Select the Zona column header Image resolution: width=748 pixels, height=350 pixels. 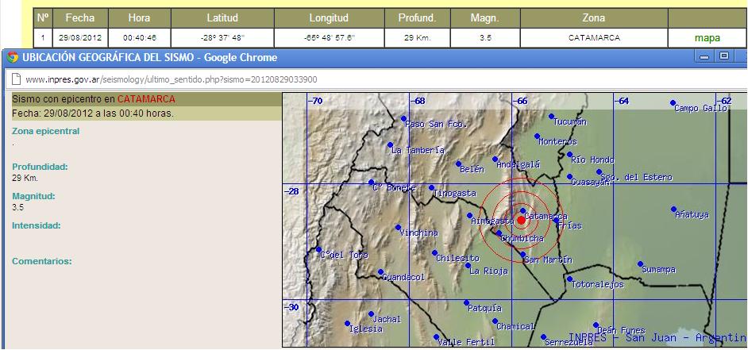coord(593,17)
